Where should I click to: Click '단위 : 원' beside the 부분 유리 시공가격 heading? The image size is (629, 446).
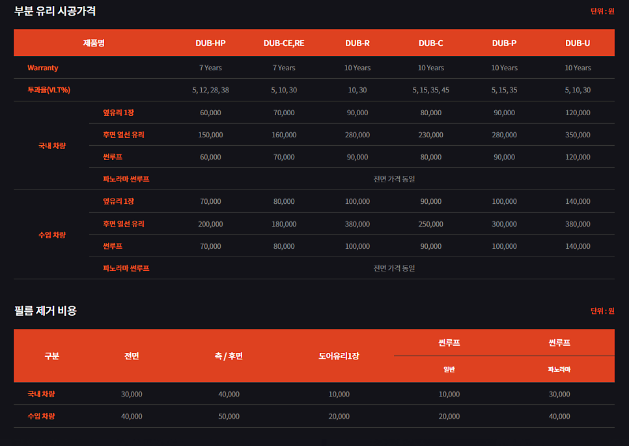pyautogui.click(x=602, y=11)
